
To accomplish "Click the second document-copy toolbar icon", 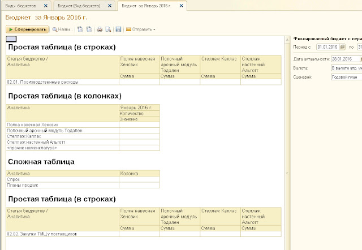I will [89, 29].
